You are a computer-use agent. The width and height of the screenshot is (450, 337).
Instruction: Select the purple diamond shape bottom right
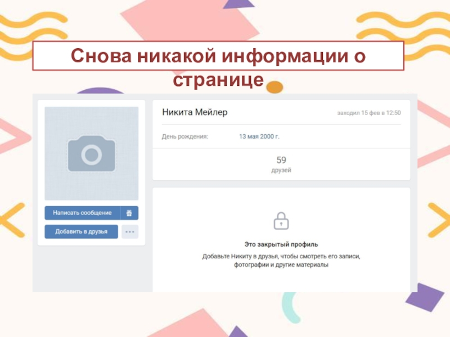click(x=425, y=298)
